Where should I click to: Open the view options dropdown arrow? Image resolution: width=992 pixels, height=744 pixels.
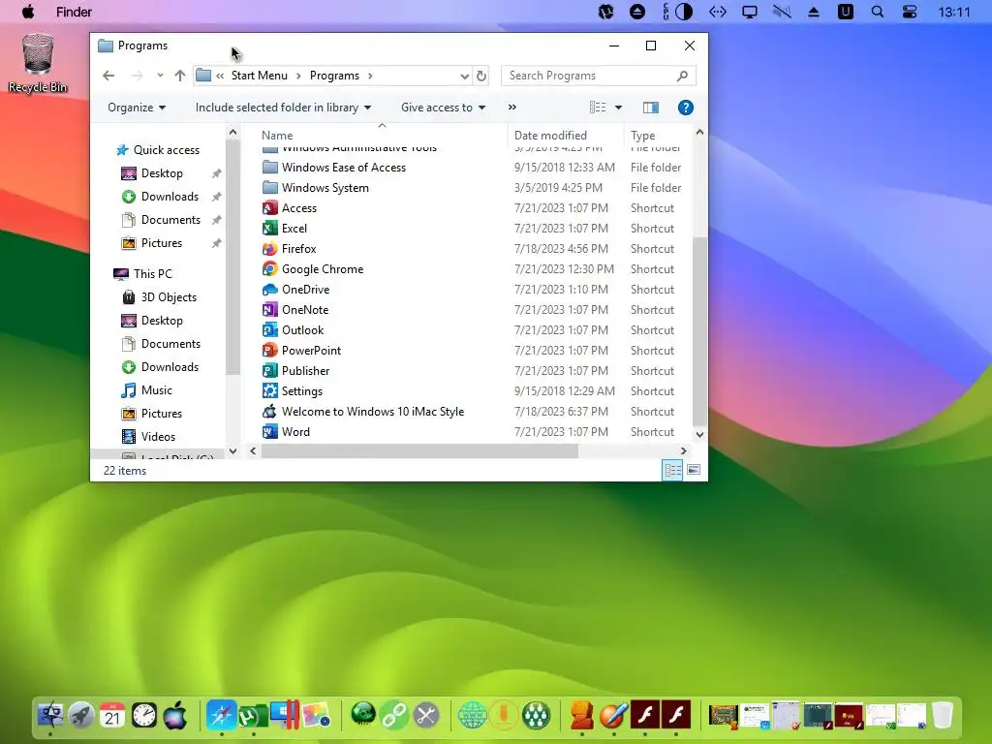pyautogui.click(x=618, y=108)
